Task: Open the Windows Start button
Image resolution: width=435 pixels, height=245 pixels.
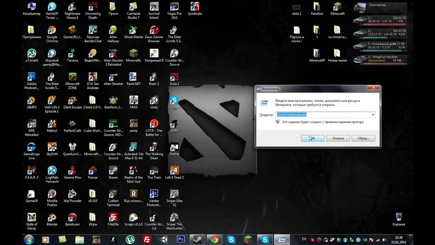Action: pyautogui.click(x=29, y=240)
